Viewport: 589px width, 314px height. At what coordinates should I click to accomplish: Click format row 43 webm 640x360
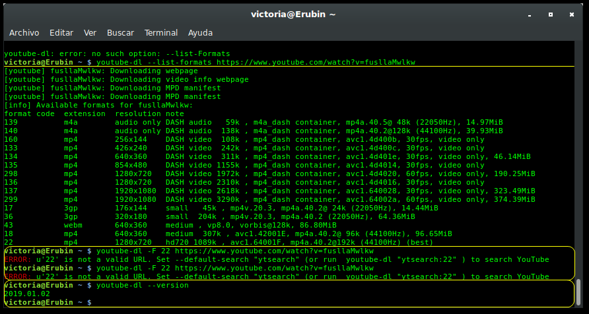tap(170, 226)
